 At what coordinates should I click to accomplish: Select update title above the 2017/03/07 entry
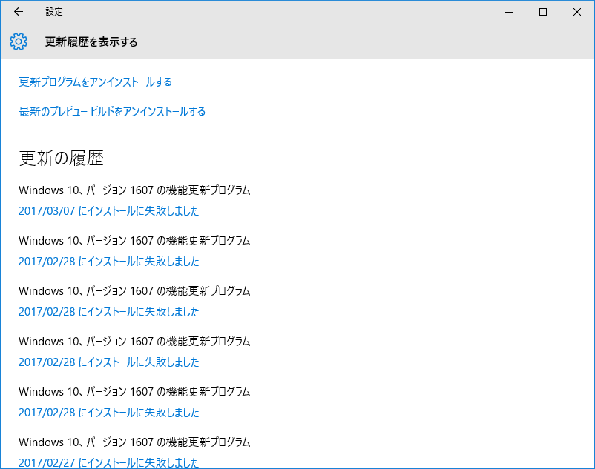click(134, 190)
